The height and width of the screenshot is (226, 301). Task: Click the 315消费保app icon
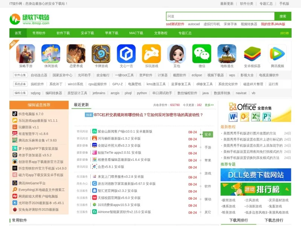click(x=94, y=205)
